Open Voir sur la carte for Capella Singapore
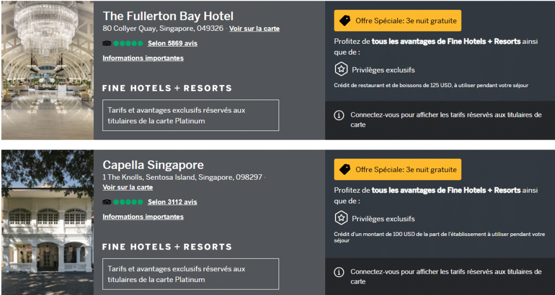Screen dimensions: 555x295 [x=128, y=187]
